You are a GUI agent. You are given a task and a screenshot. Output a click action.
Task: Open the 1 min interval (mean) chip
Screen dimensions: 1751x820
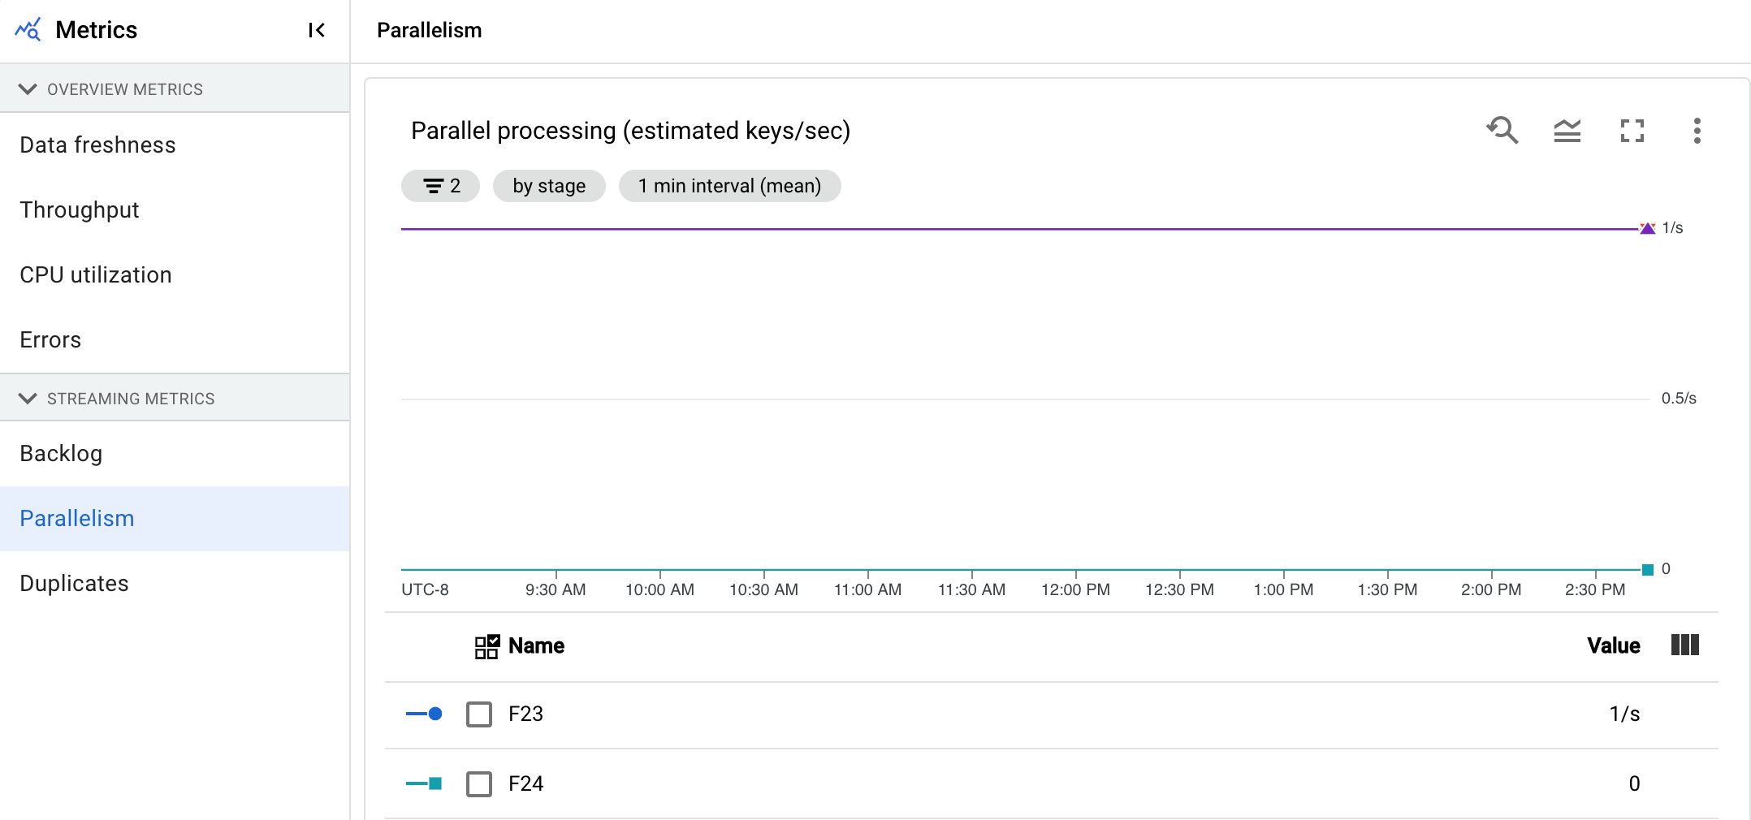click(729, 186)
